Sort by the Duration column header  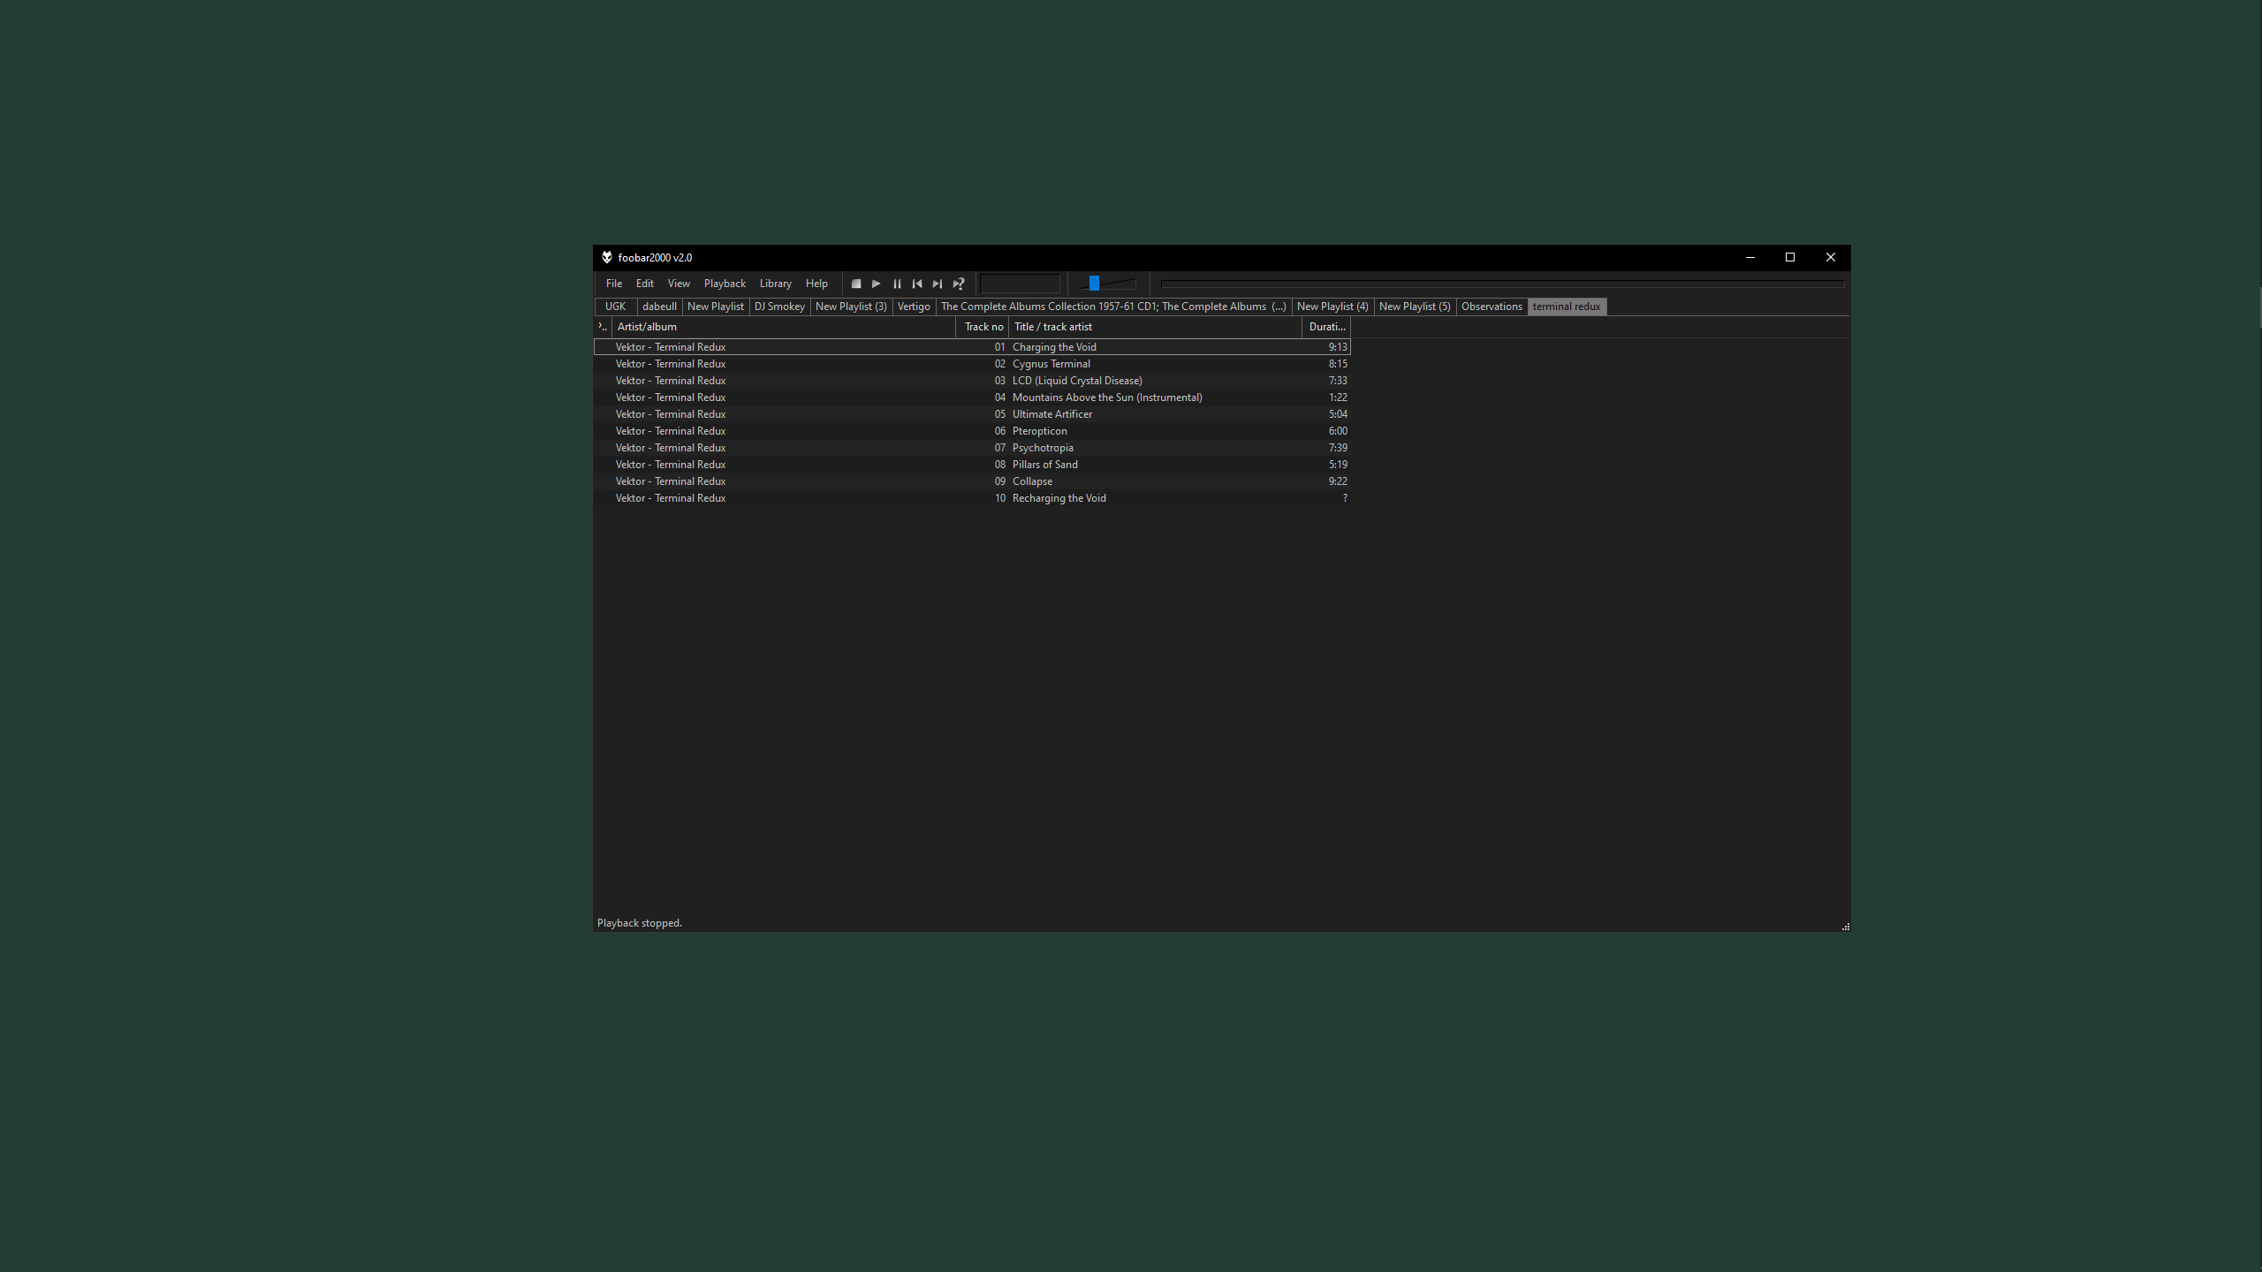pyautogui.click(x=1326, y=327)
